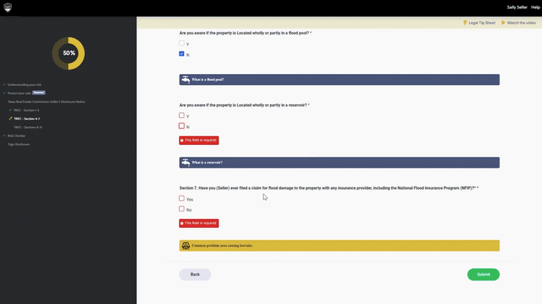Click the lightbulb icon beside Legal Tip Sheet
The image size is (542, 304).
pos(465,23)
